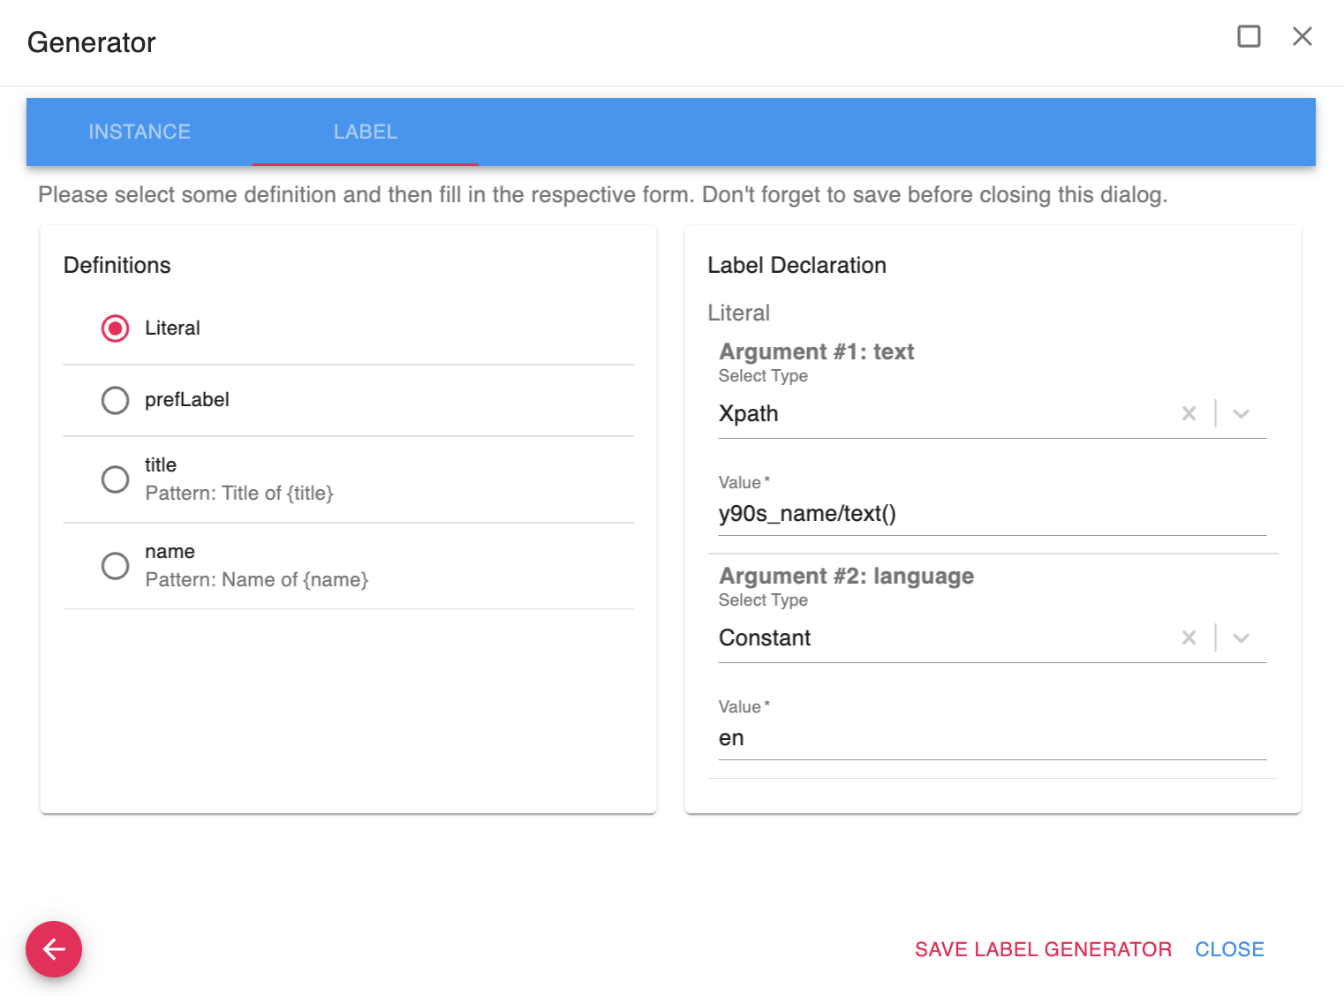Clear the Constant type selection
1344x996 pixels.
(1189, 638)
